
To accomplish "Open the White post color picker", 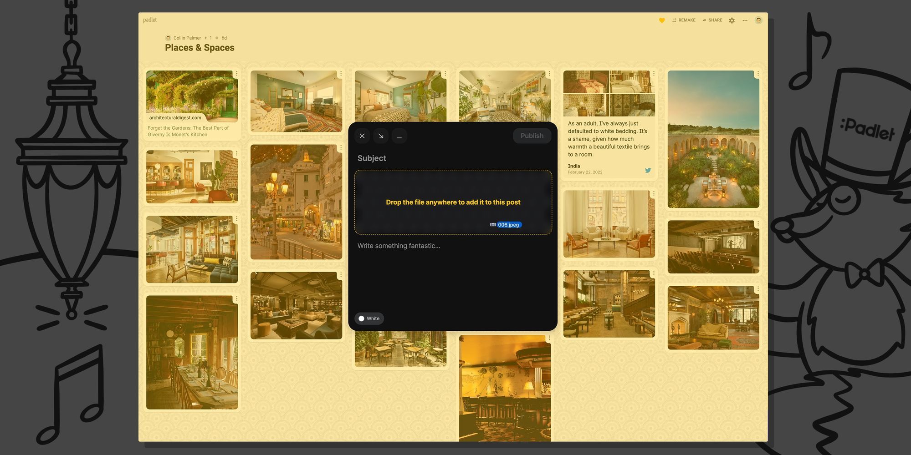I will [x=369, y=318].
